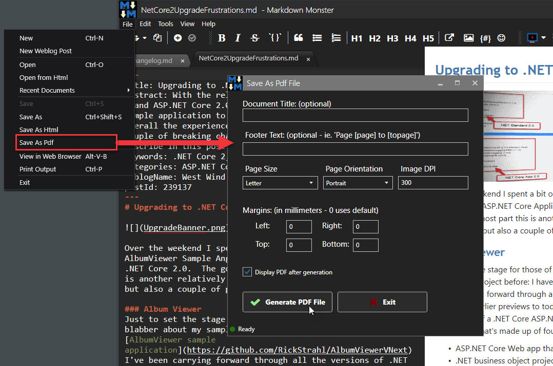Apply H3 heading

[392, 38]
